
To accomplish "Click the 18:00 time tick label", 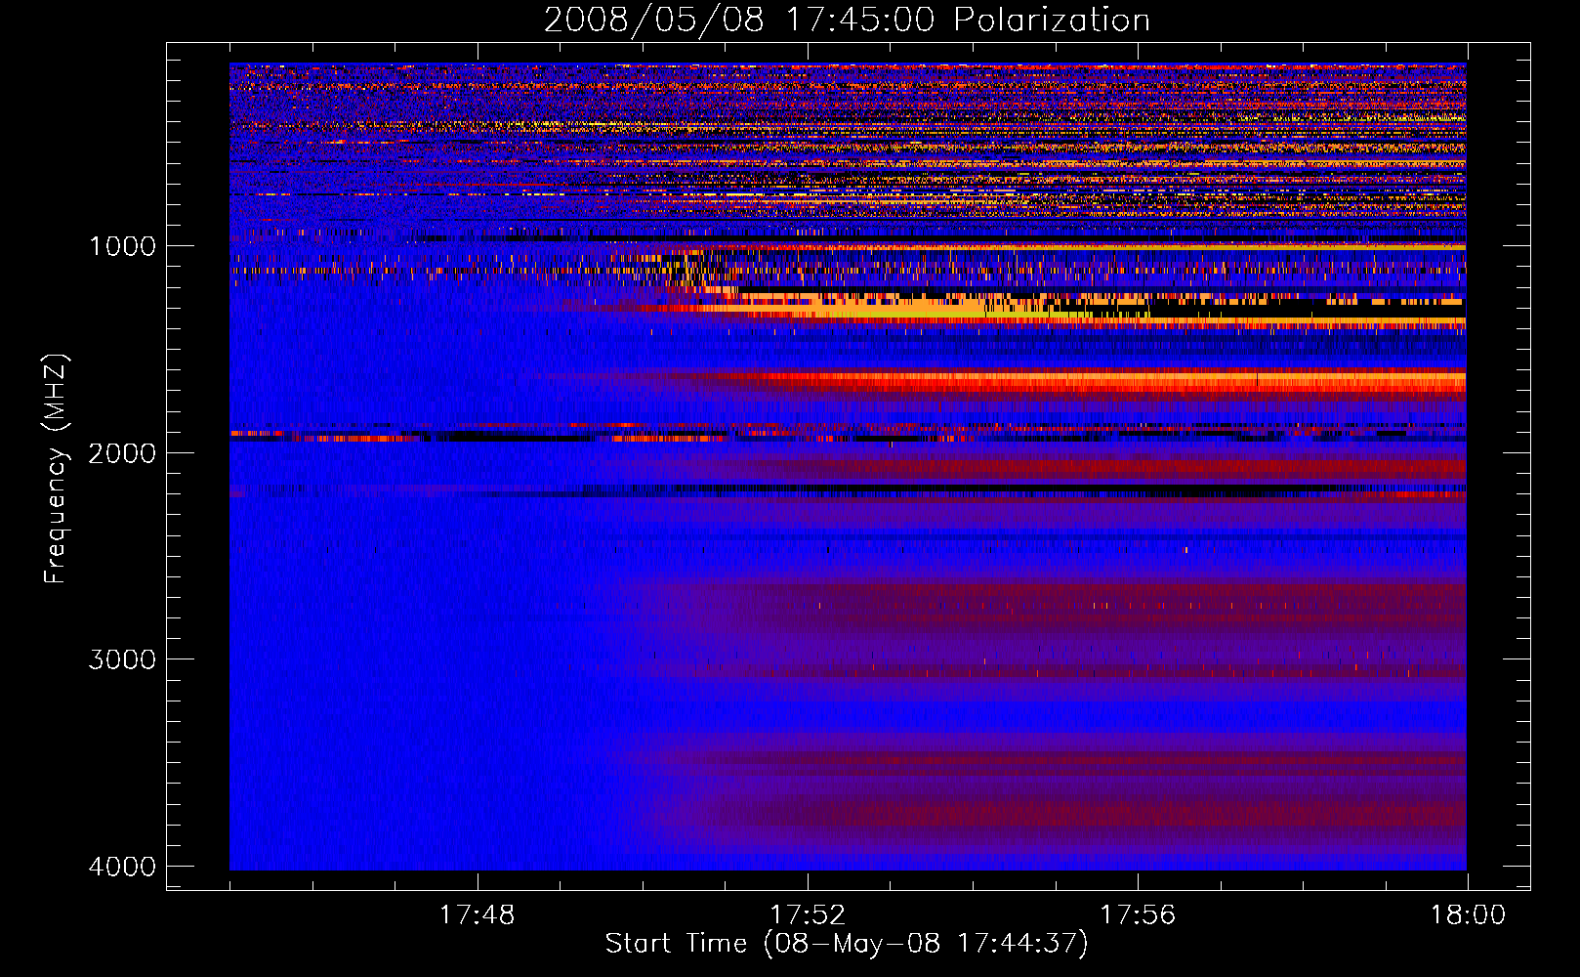I will pos(1468,915).
